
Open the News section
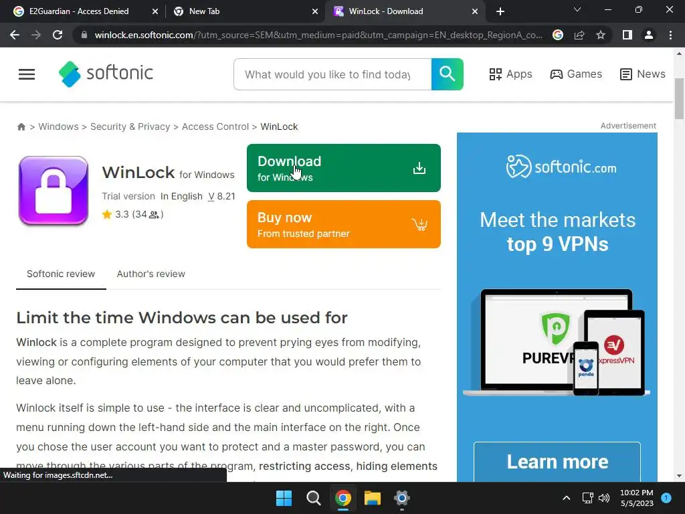[x=642, y=74]
